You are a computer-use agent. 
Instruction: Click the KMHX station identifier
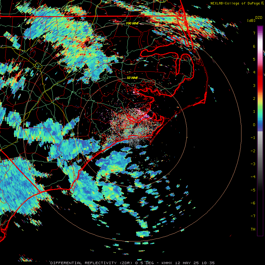click(167, 263)
